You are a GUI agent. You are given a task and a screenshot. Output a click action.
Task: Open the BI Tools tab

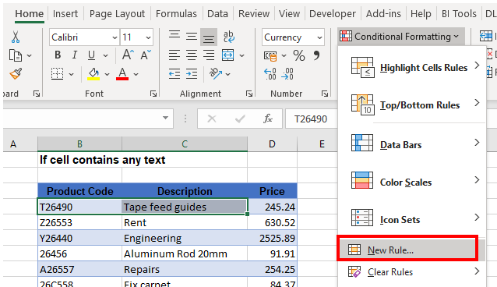click(459, 14)
